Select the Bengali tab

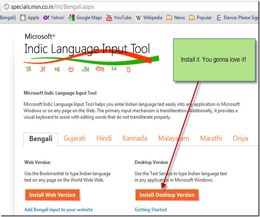pyautogui.click(x=41, y=139)
